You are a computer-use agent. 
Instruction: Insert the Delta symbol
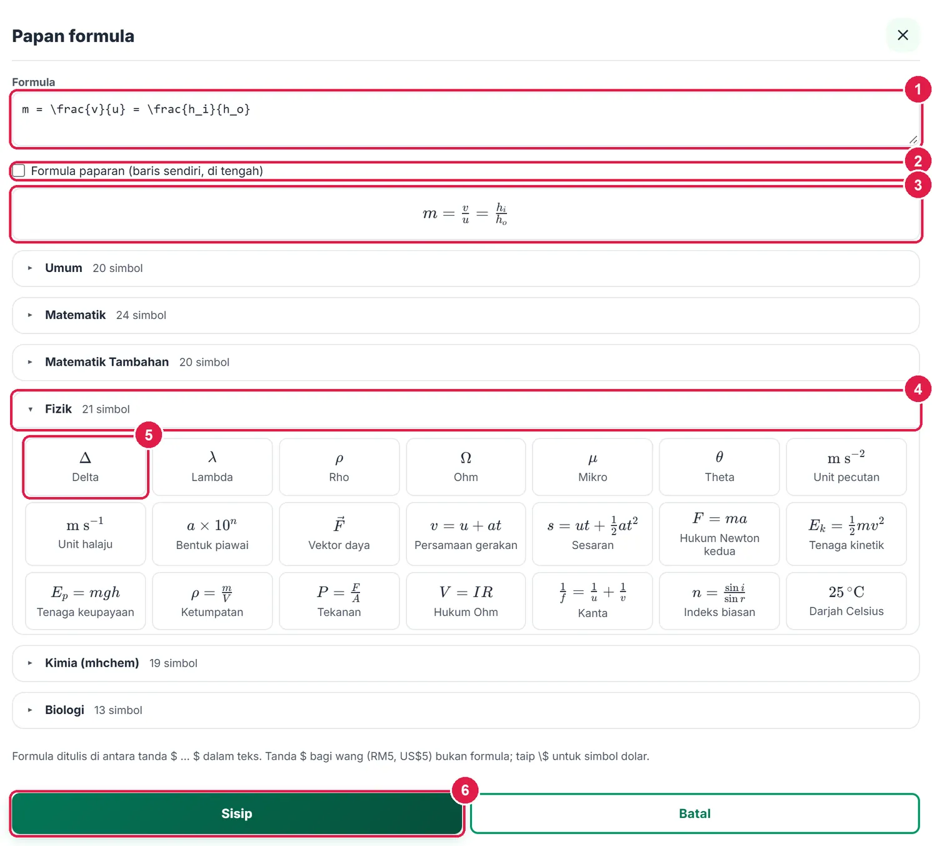click(x=86, y=467)
